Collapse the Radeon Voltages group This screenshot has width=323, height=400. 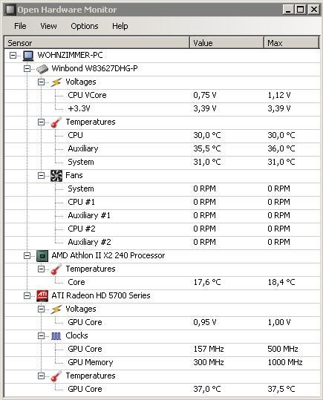pyautogui.click(x=41, y=309)
